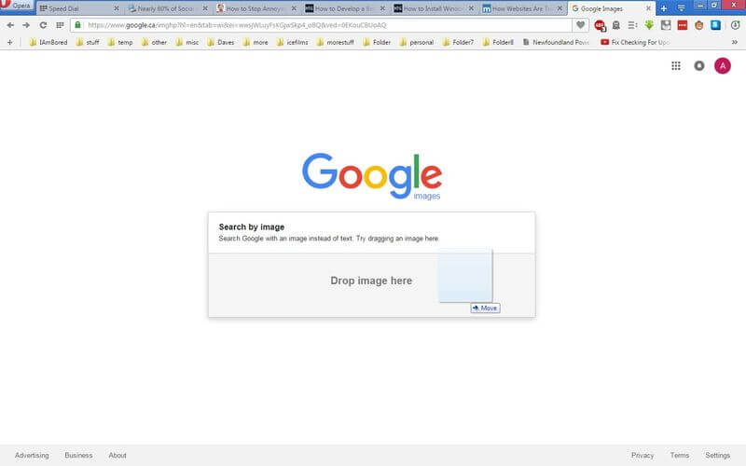Open the IAmBored bookmark folder

[48, 42]
